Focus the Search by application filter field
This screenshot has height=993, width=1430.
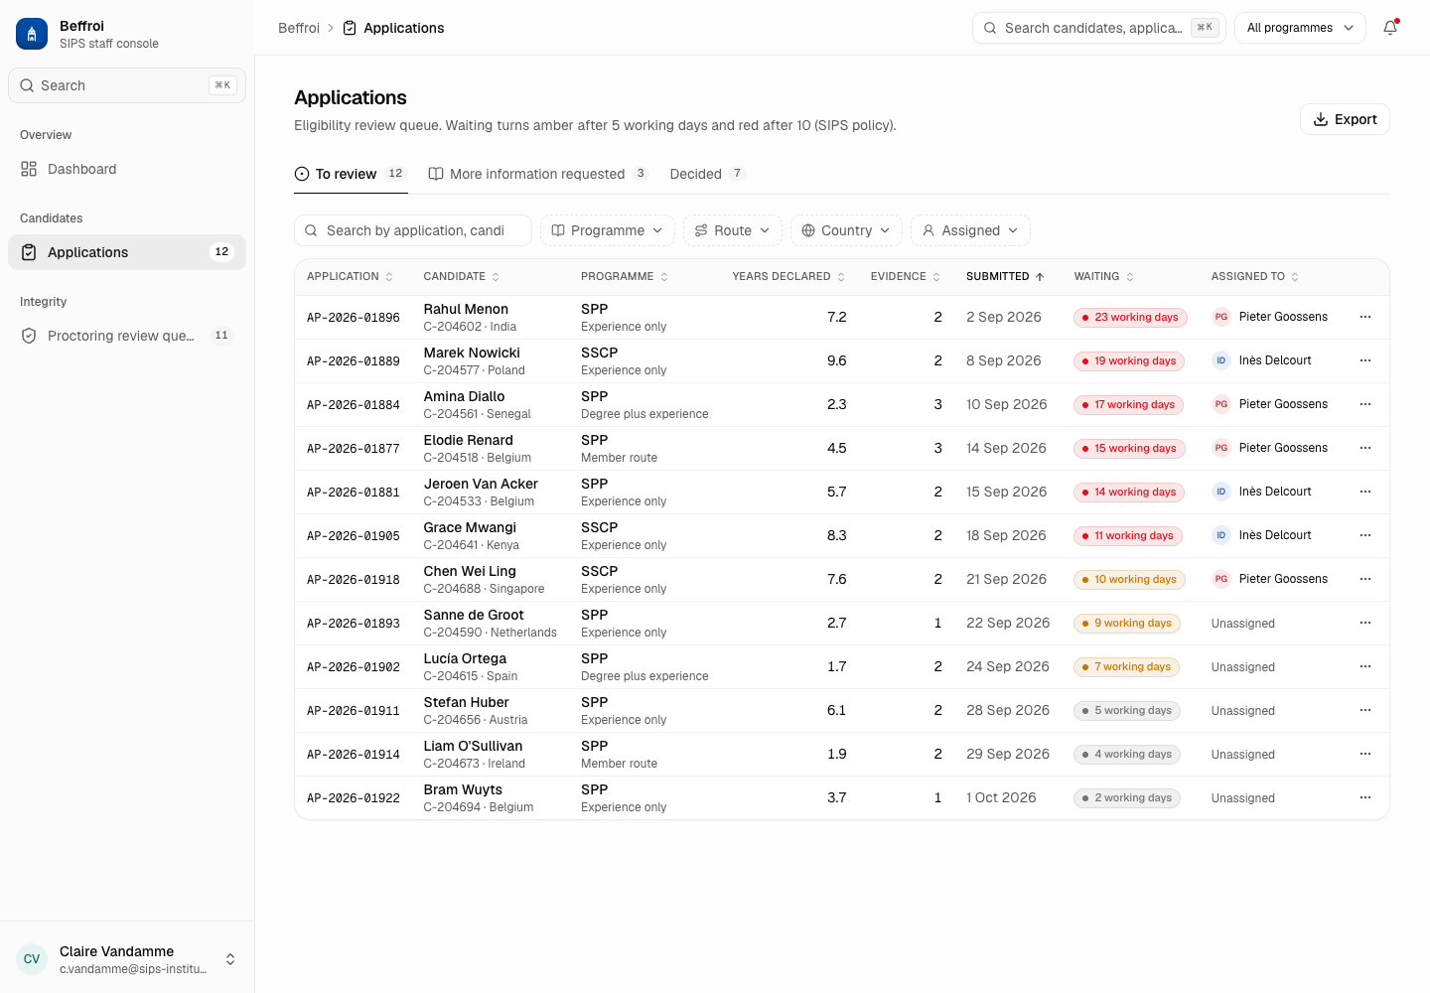point(413,230)
